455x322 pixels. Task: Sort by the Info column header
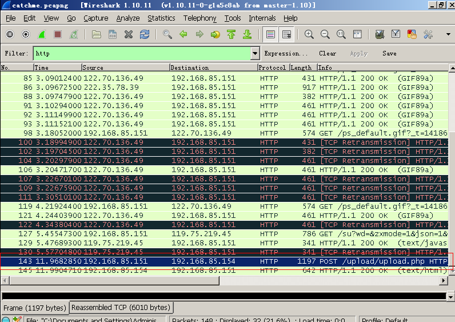point(383,67)
